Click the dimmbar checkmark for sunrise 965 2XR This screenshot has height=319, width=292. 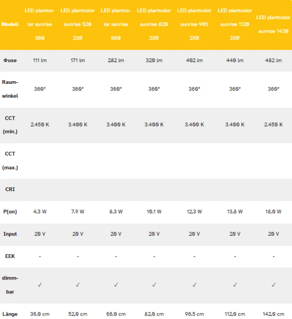(194, 285)
